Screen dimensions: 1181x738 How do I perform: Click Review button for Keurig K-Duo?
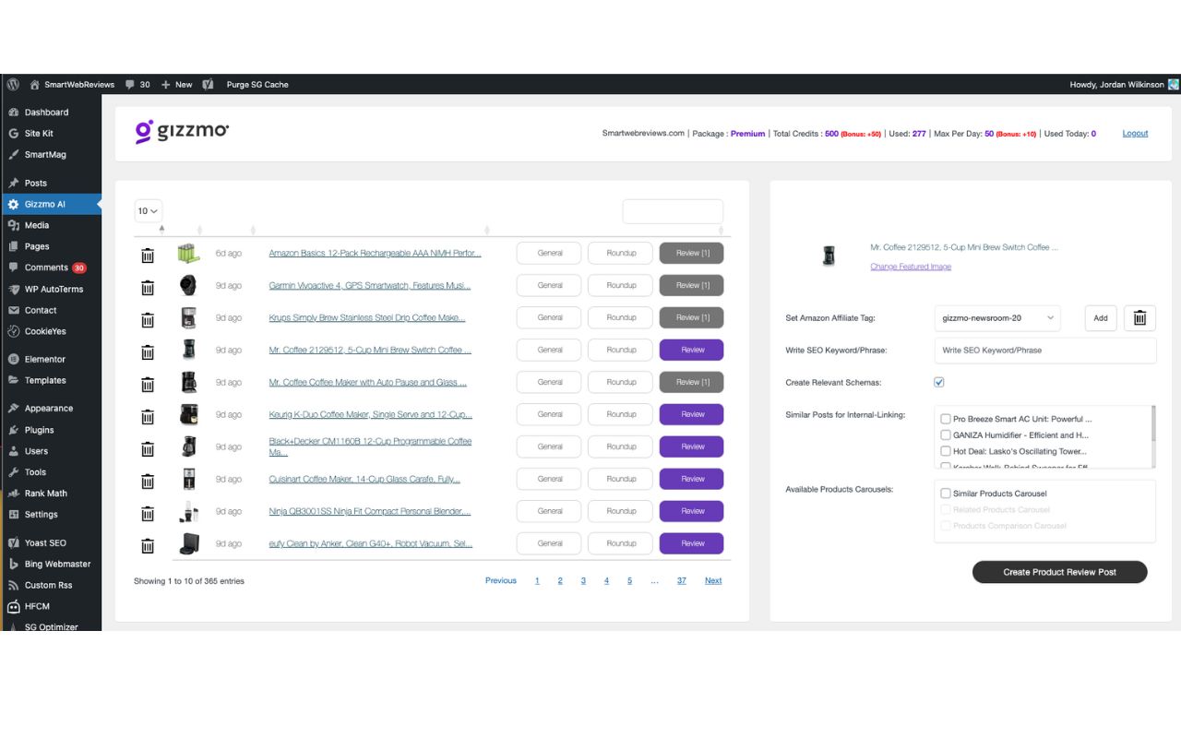[x=692, y=414]
